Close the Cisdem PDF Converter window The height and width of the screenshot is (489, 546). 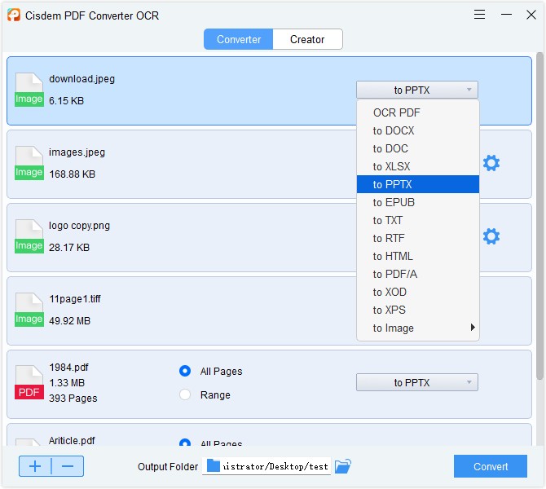click(x=531, y=15)
